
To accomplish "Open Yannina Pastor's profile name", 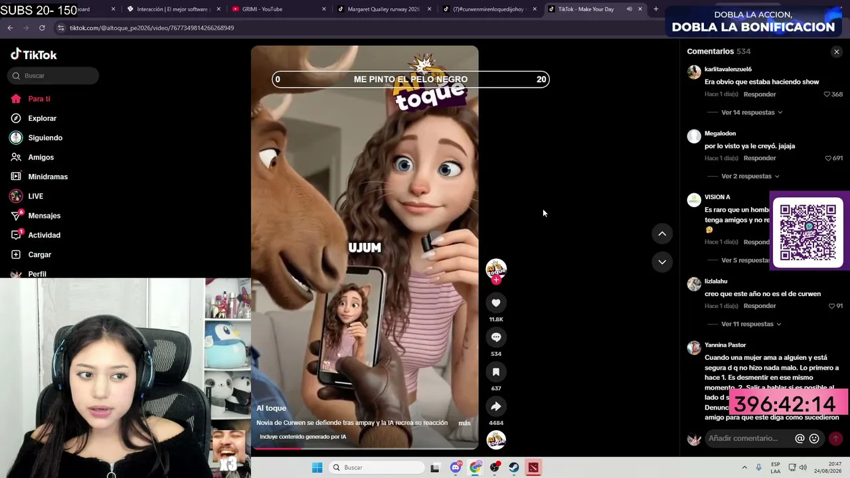I will (725, 345).
